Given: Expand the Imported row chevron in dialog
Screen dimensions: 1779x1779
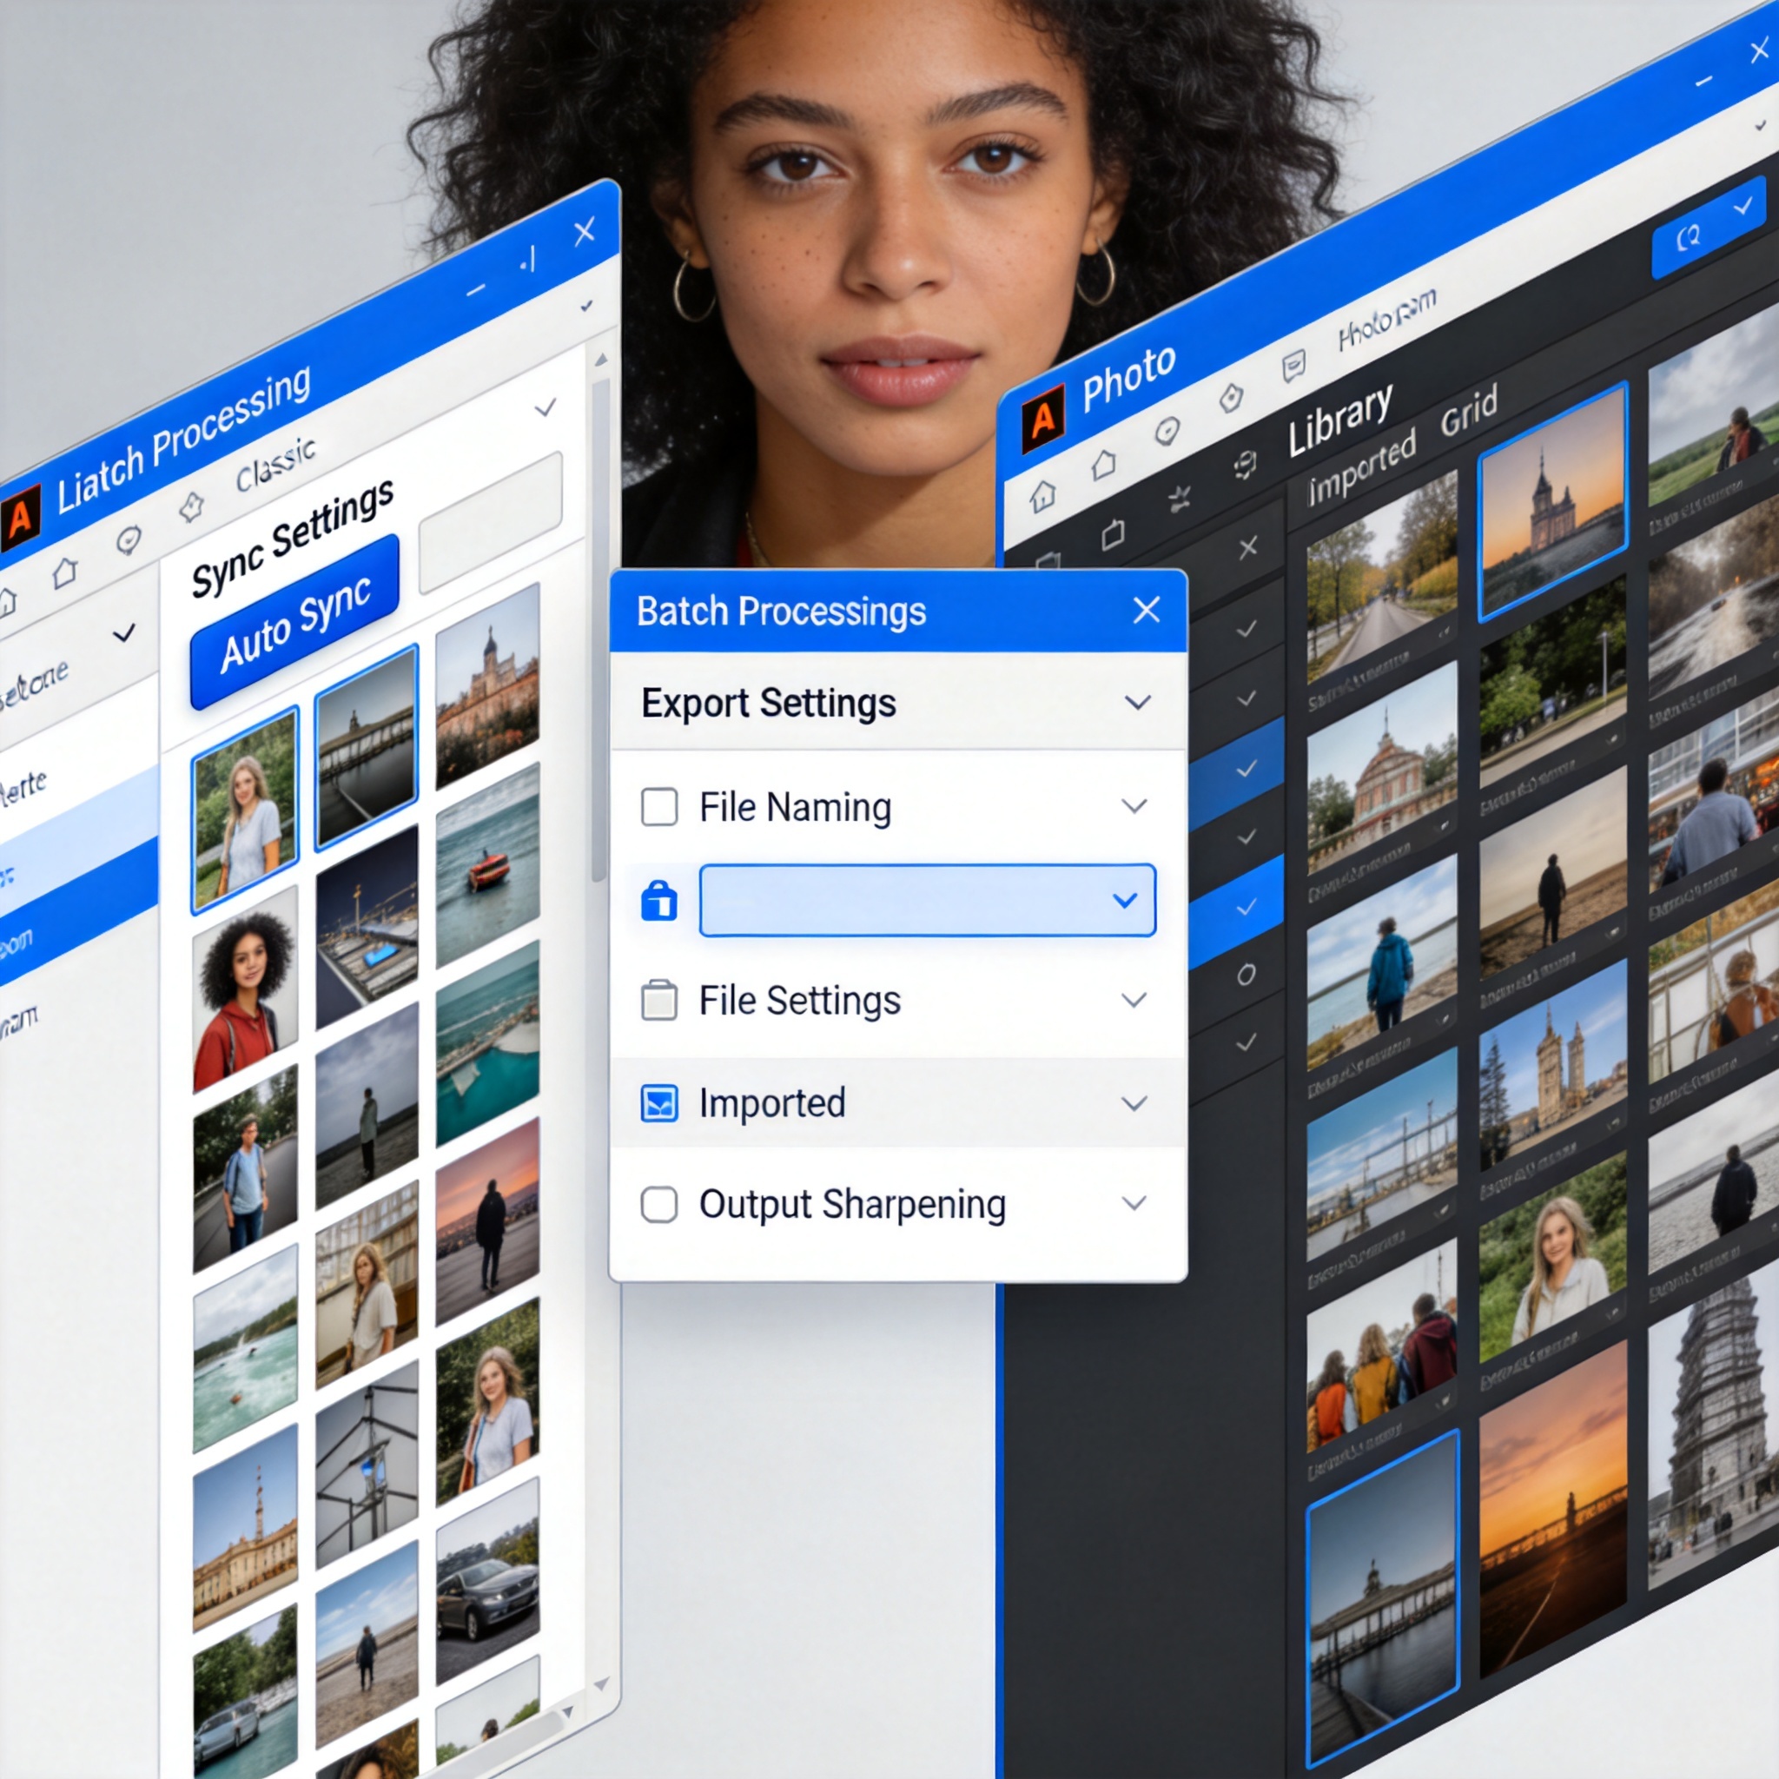Looking at the screenshot, I should 1134,1103.
